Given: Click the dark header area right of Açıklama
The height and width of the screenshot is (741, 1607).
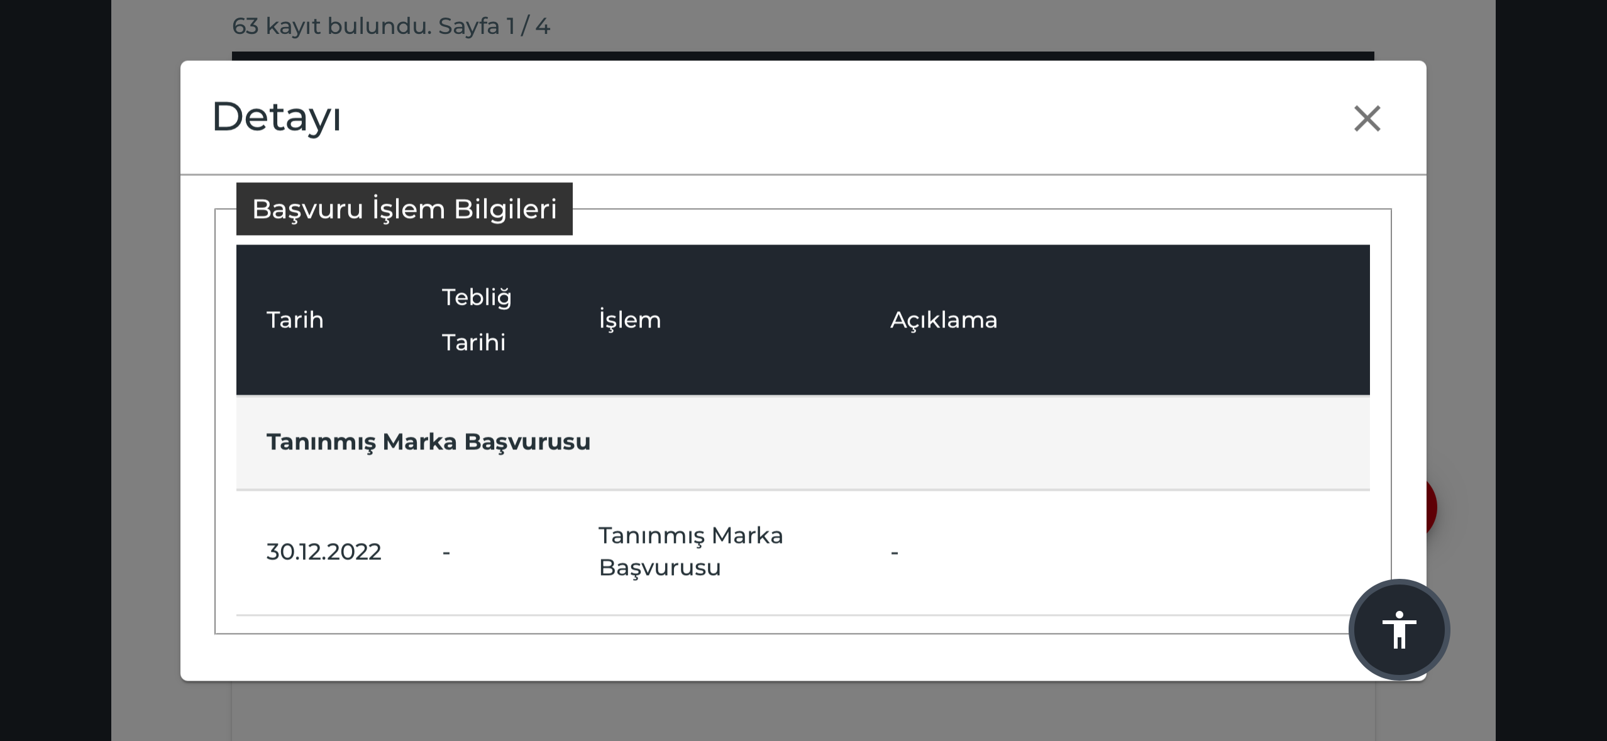Looking at the screenshot, I should [x=1182, y=320].
